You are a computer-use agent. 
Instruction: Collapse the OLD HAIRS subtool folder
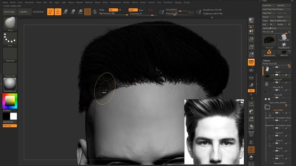point(267,107)
